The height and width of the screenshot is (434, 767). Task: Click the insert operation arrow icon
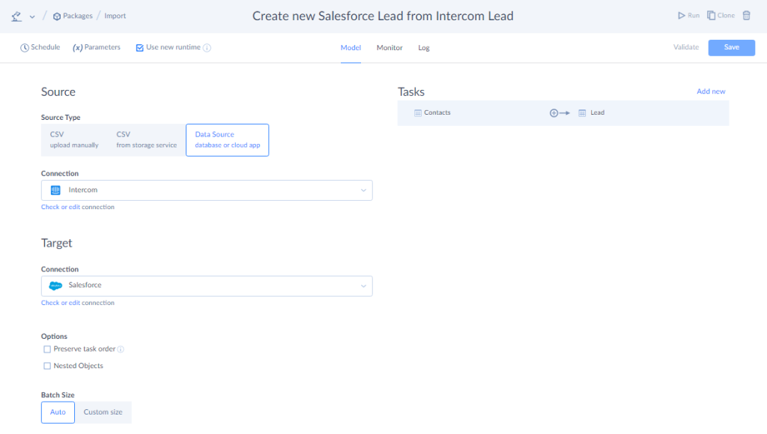pyautogui.click(x=560, y=113)
